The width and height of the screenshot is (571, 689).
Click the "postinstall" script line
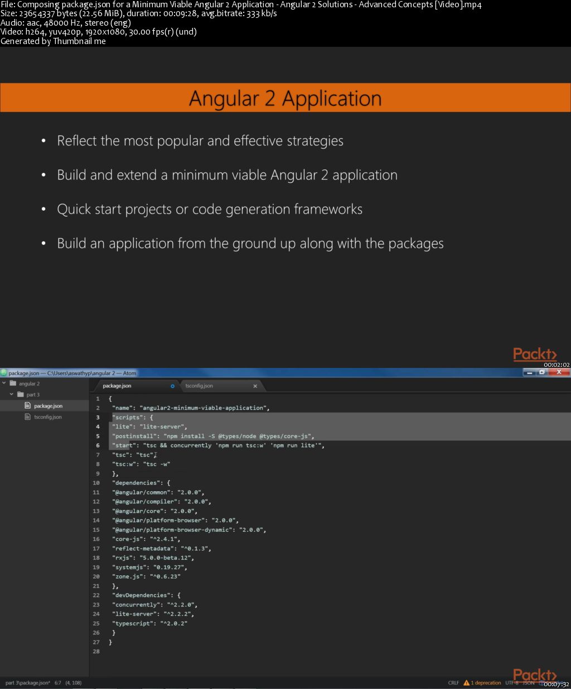214,436
